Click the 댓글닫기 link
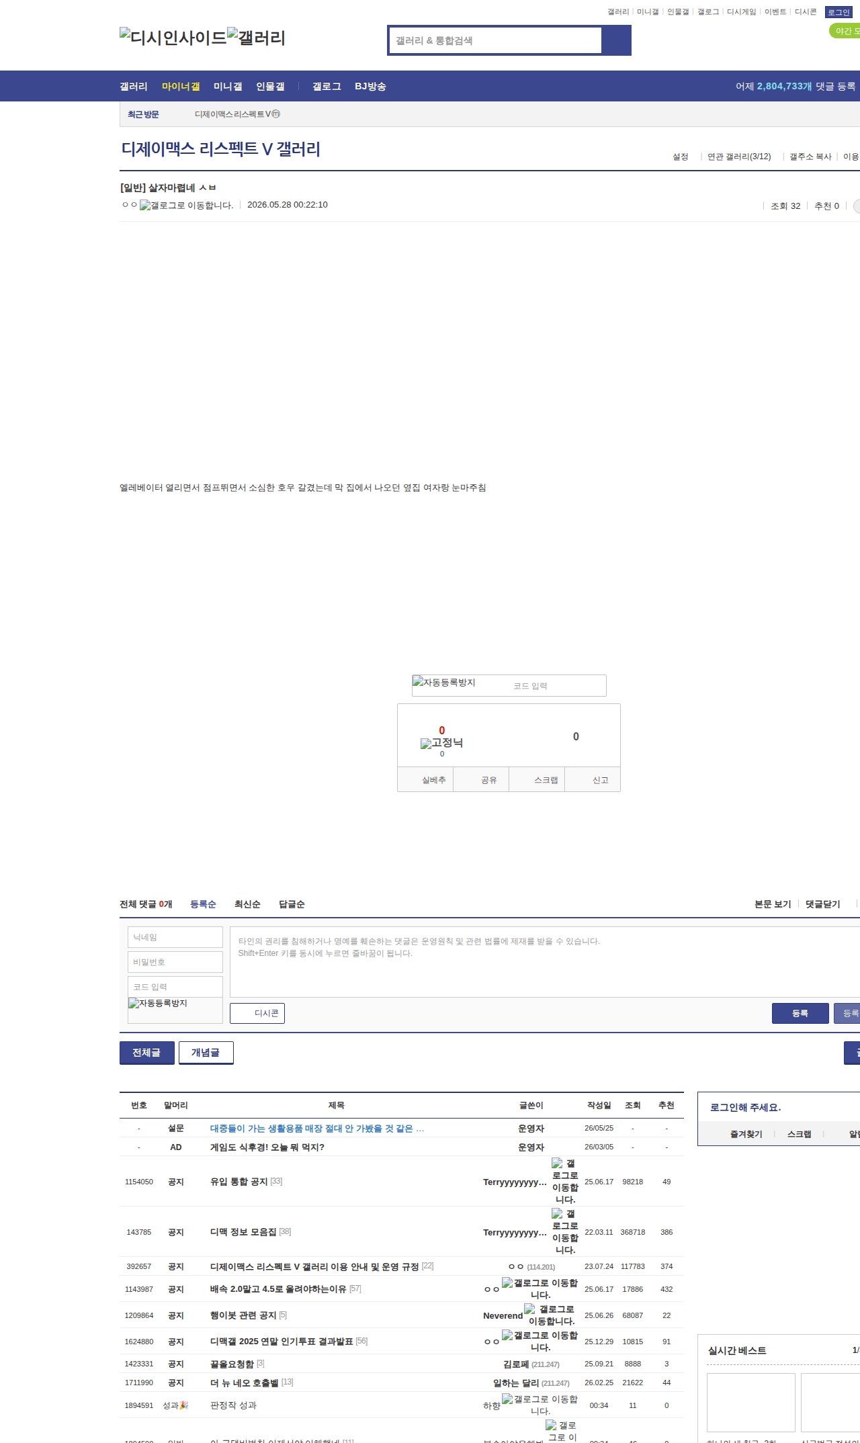Image resolution: width=860 pixels, height=1443 pixels. click(x=823, y=904)
